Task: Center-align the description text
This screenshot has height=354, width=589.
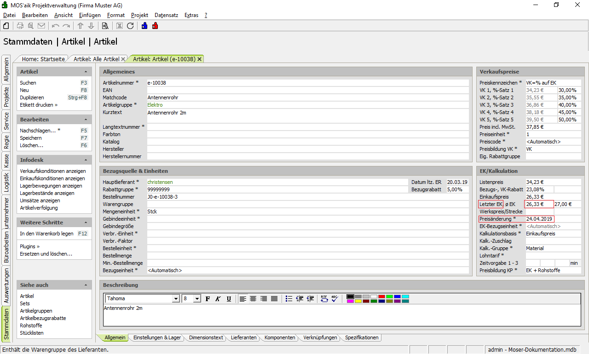Action: coord(253,299)
